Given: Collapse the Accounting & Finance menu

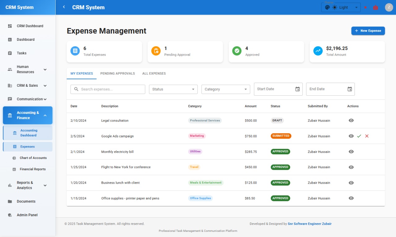Looking at the screenshot, I should [28, 115].
